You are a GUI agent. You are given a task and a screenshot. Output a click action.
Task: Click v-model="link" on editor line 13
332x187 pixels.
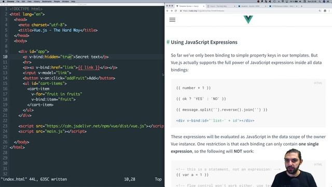tap(53, 73)
